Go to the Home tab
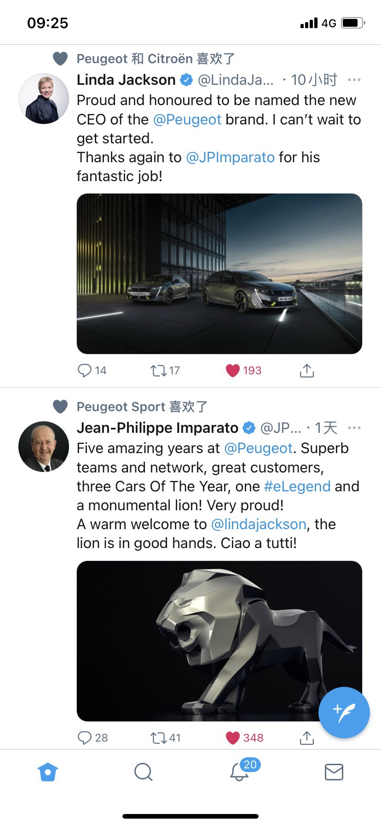The width and height of the screenshot is (381, 826). (x=48, y=772)
